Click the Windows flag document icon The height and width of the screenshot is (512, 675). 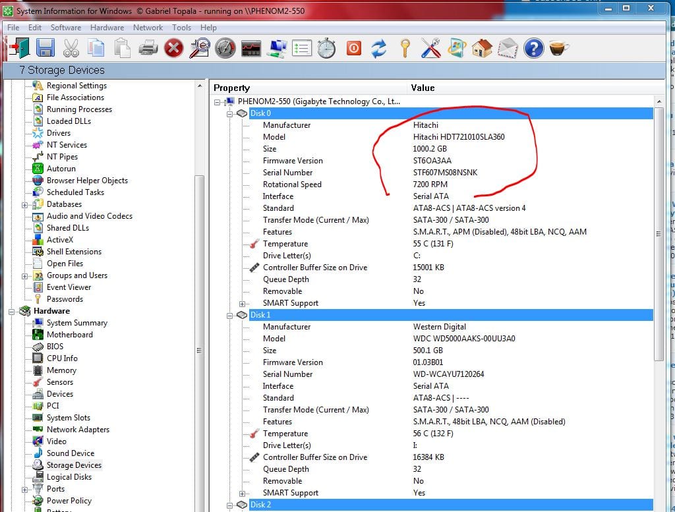click(456, 47)
